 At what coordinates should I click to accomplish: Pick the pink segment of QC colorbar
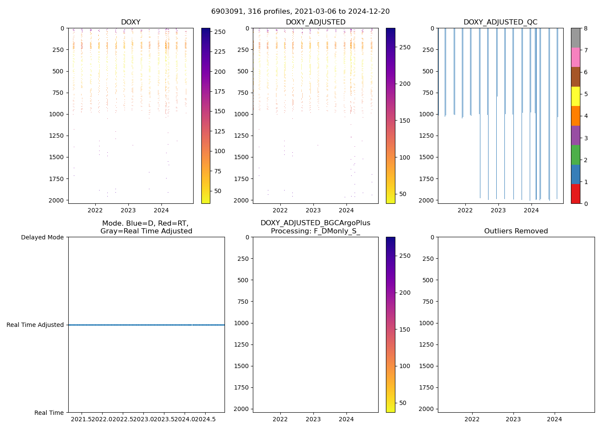coord(575,57)
